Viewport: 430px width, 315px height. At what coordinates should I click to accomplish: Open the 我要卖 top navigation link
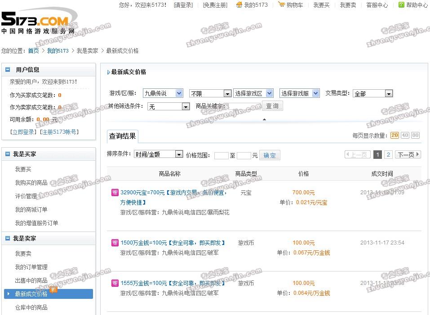[x=348, y=5]
